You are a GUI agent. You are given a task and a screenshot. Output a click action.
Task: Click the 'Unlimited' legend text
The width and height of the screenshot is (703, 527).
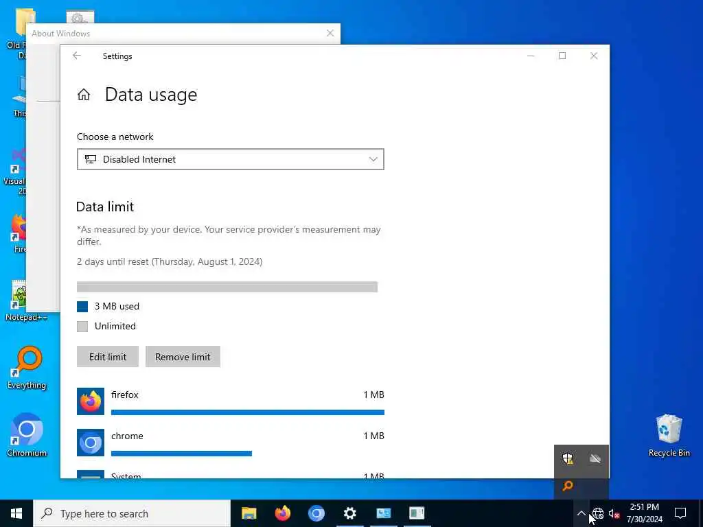pos(115,326)
